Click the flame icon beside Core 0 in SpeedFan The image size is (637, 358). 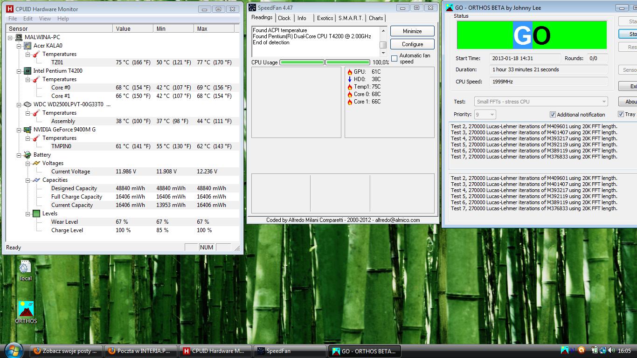(350, 94)
